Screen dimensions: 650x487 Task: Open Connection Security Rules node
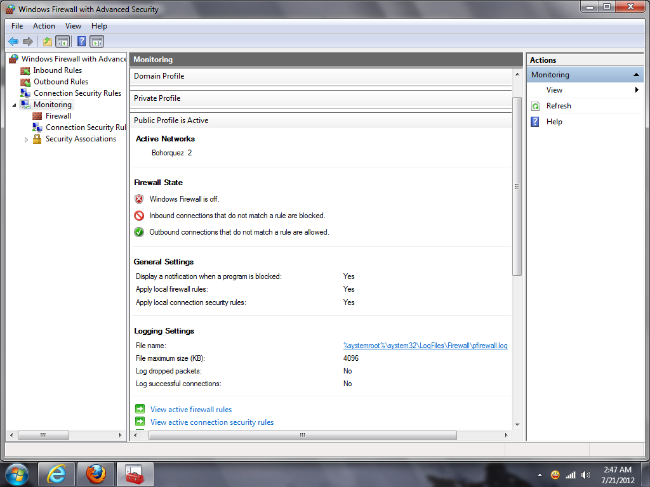click(x=77, y=93)
